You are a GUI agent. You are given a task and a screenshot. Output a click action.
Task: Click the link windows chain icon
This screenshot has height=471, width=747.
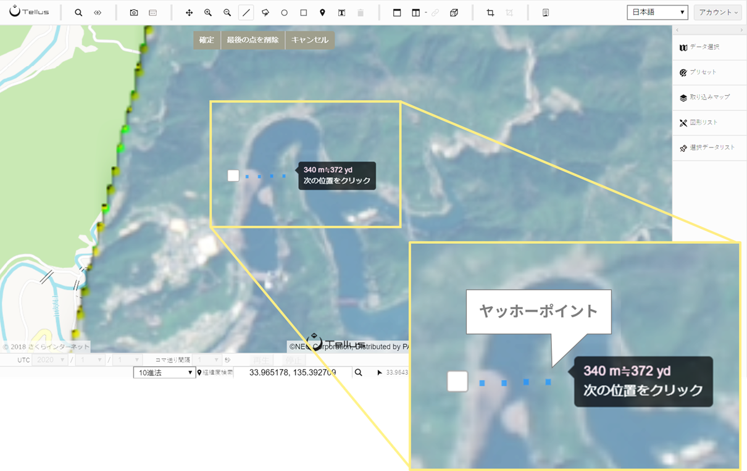(x=435, y=12)
